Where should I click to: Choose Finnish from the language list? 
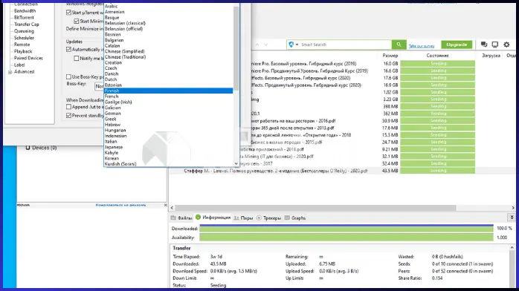point(169,91)
